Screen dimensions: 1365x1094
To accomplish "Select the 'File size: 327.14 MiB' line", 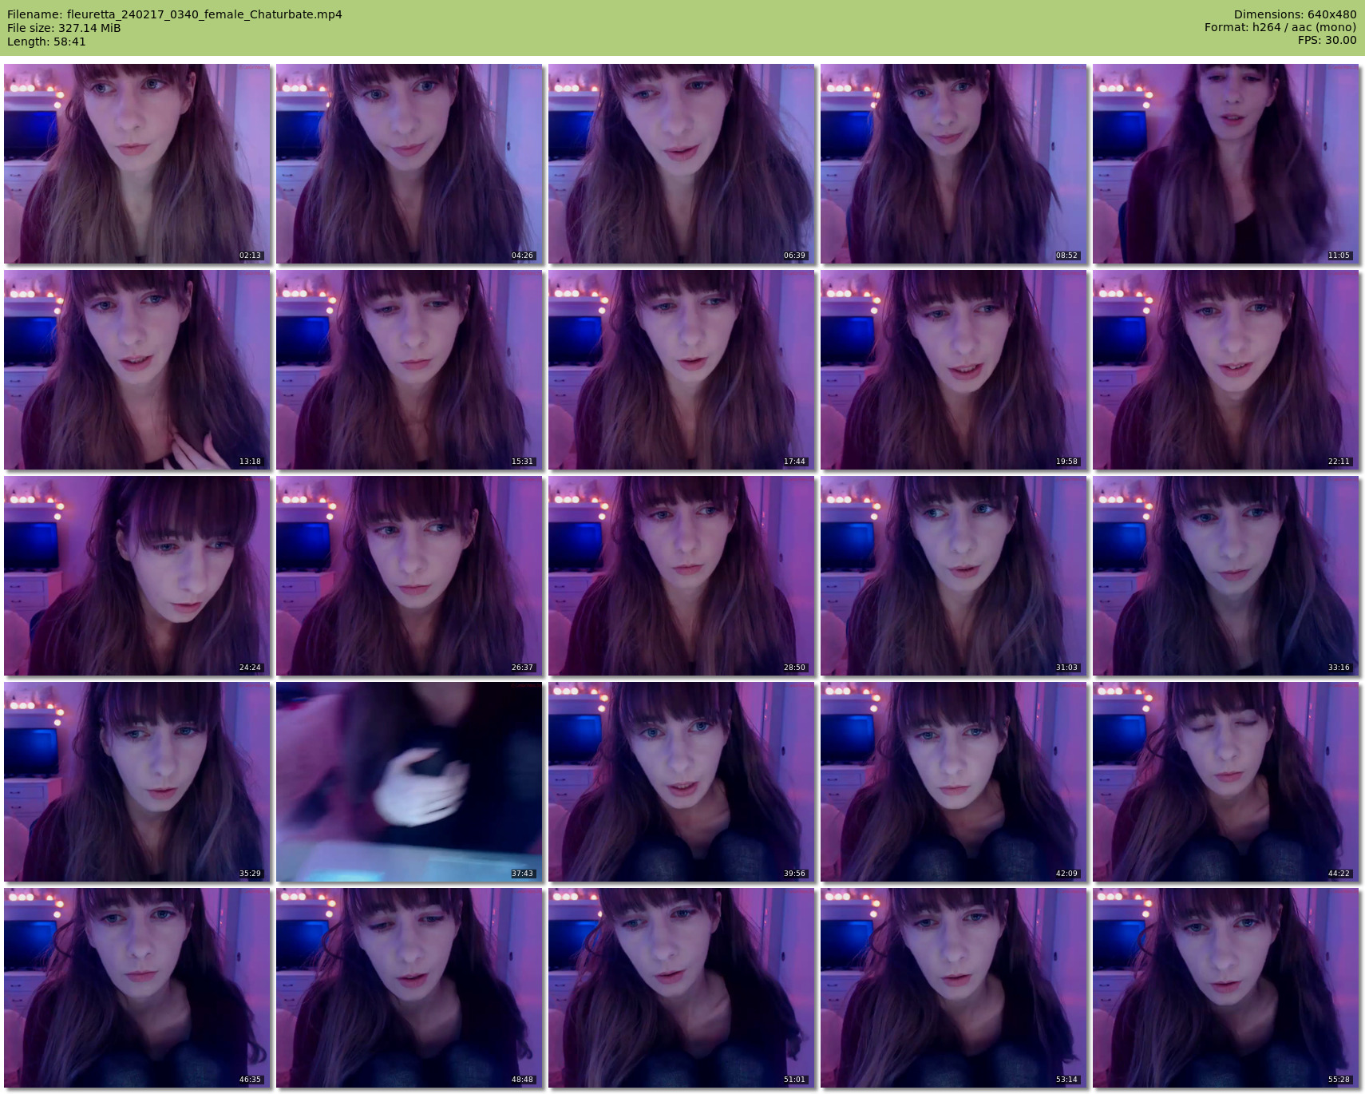I will 64,28.
